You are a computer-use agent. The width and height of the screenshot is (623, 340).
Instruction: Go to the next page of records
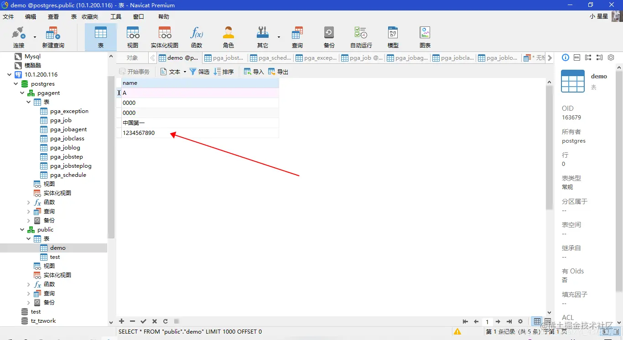click(498, 322)
